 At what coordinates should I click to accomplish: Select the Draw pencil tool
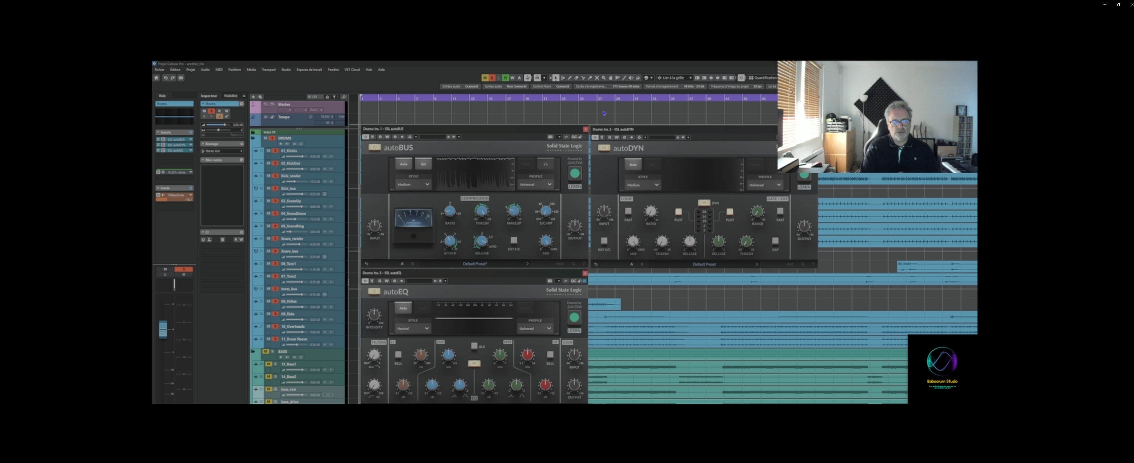pos(570,78)
